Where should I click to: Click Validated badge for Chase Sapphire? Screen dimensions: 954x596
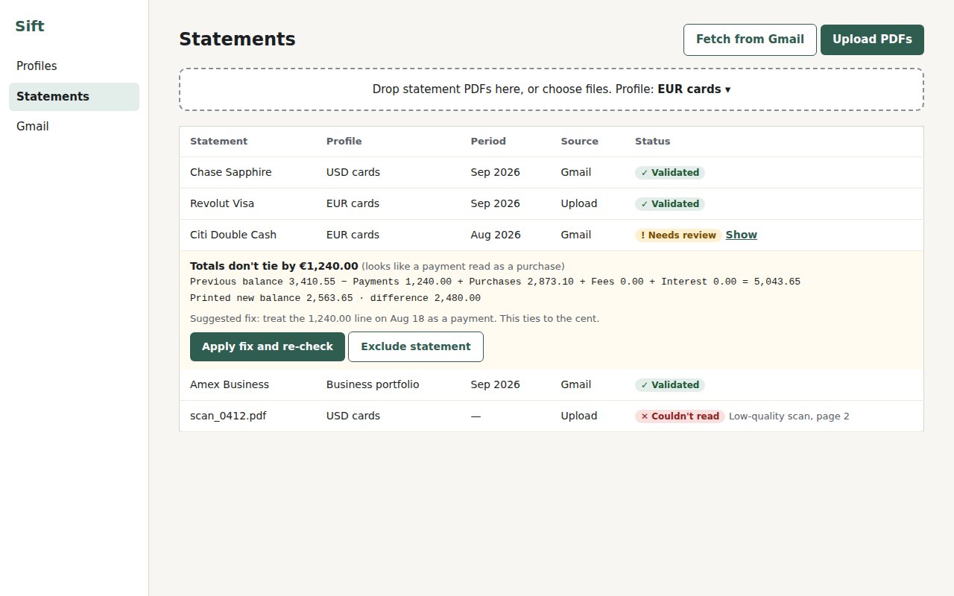tap(670, 173)
